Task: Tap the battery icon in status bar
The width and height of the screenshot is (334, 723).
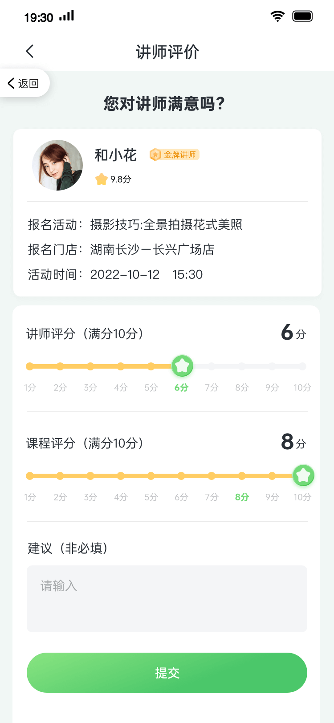Action: click(x=302, y=16)
